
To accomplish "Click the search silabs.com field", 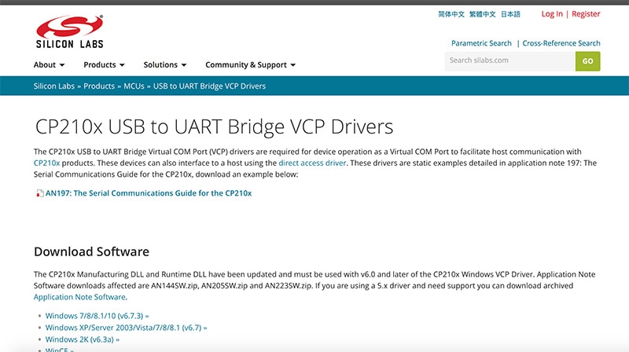I will click(x=509, y=60).
